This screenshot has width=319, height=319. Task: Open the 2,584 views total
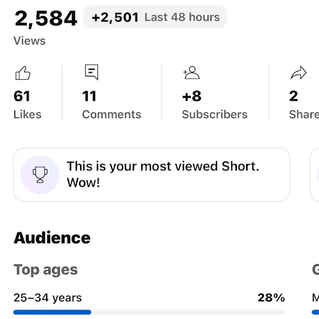click(x=46, y=19)
